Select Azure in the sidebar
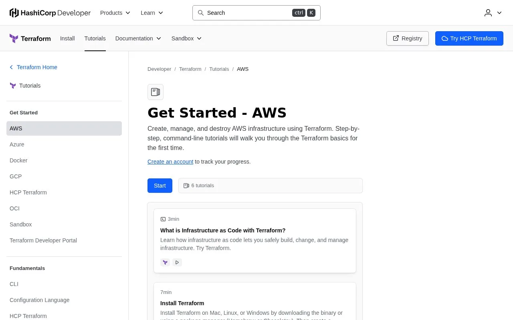This screenshot has height=320, width=513. click(64, 144)
